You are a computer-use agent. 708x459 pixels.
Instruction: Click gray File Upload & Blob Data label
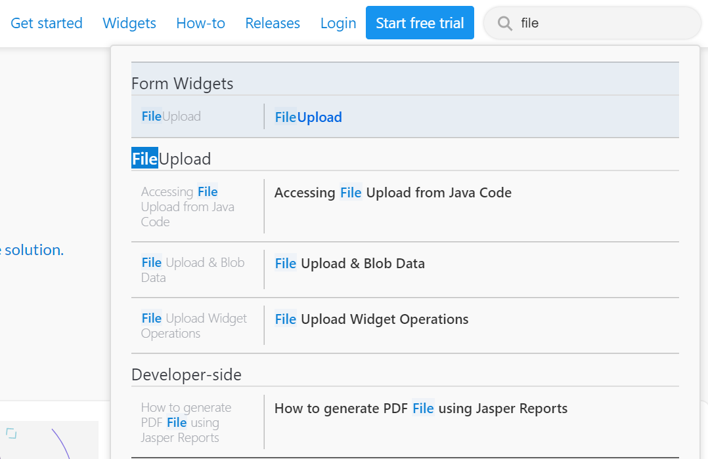pyautogui.click(x=192, y=269)
